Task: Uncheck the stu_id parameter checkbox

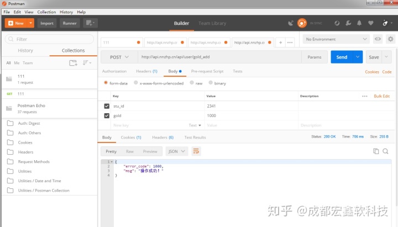Action: pos(107,106)
